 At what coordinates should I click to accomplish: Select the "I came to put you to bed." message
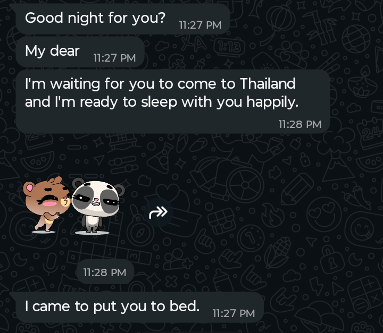(x=139, y=307)
